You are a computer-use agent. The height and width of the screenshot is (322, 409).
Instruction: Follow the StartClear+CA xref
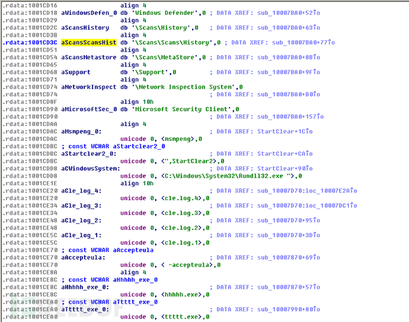285,154
